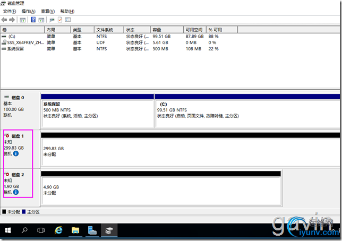Screen dimensions: 342x241
Task: Toggle the show/hide console tree icon
Action: click(22, 20)
